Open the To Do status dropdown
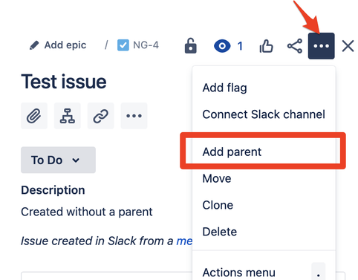The image size is (358, 280). pos(58,160)
